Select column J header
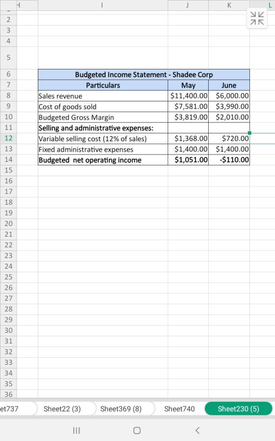Image resolution: width=275 pixels, height=441 pixels. pos(188,5)
